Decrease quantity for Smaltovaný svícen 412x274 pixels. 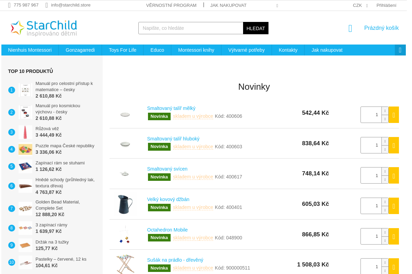tap(385, 179)
